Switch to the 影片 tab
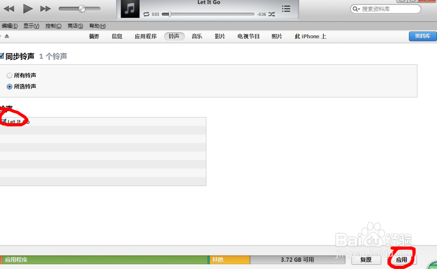The height and width of the screenshot is (269, 437). 220,36
